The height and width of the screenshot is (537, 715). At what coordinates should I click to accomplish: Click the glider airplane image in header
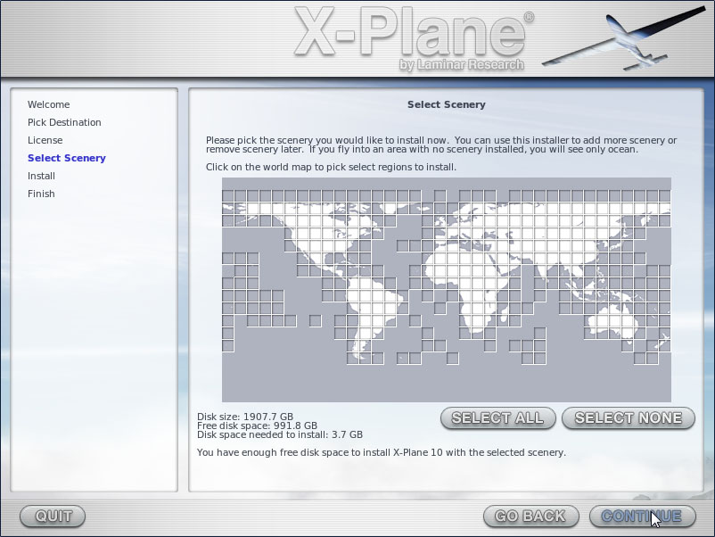625,38
